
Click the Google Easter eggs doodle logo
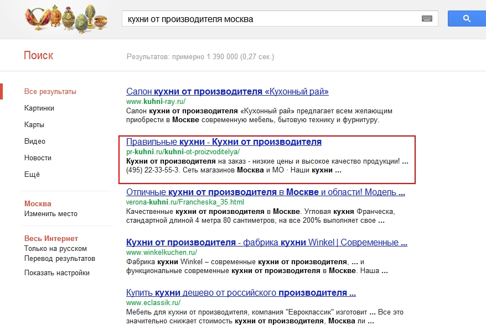(66, 18)
